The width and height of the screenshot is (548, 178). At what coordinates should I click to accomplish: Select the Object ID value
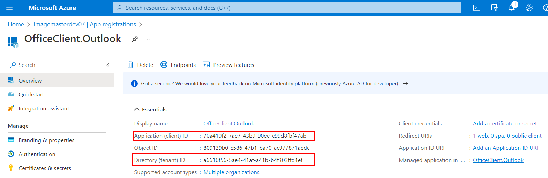click(256, 148)
